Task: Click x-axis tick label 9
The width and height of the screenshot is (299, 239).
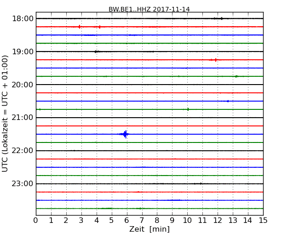Action: click(x=172, y=221)
